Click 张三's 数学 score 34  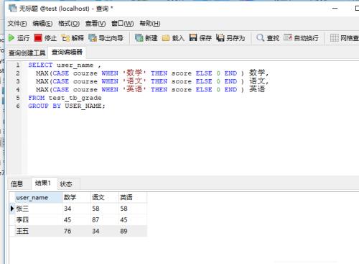click(x=77, y=209)
